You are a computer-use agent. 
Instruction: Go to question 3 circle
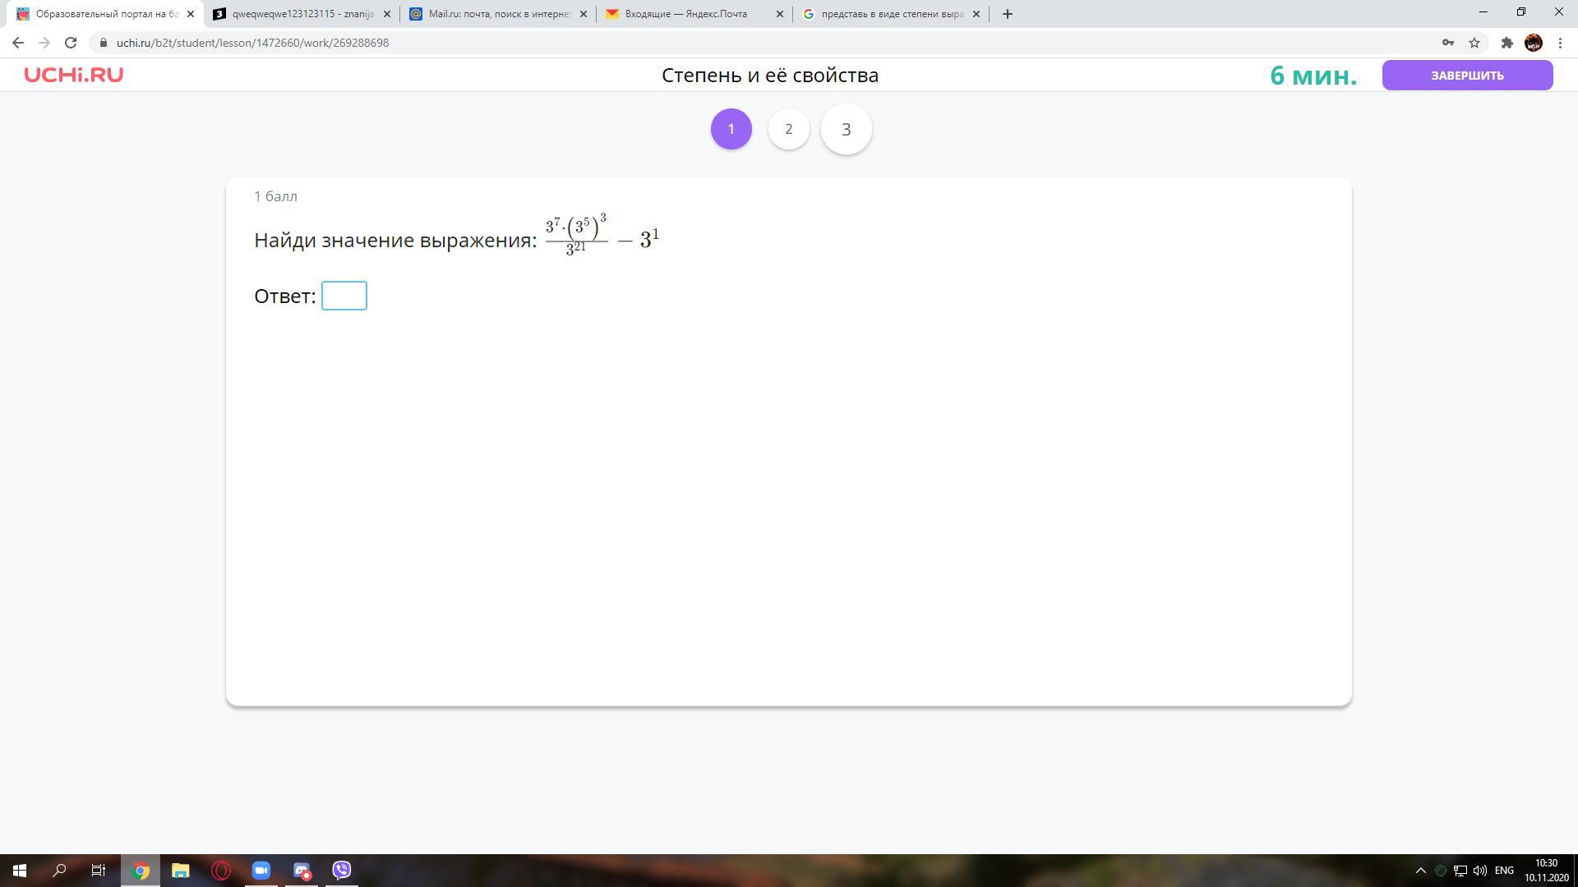[x=846, y=129]
